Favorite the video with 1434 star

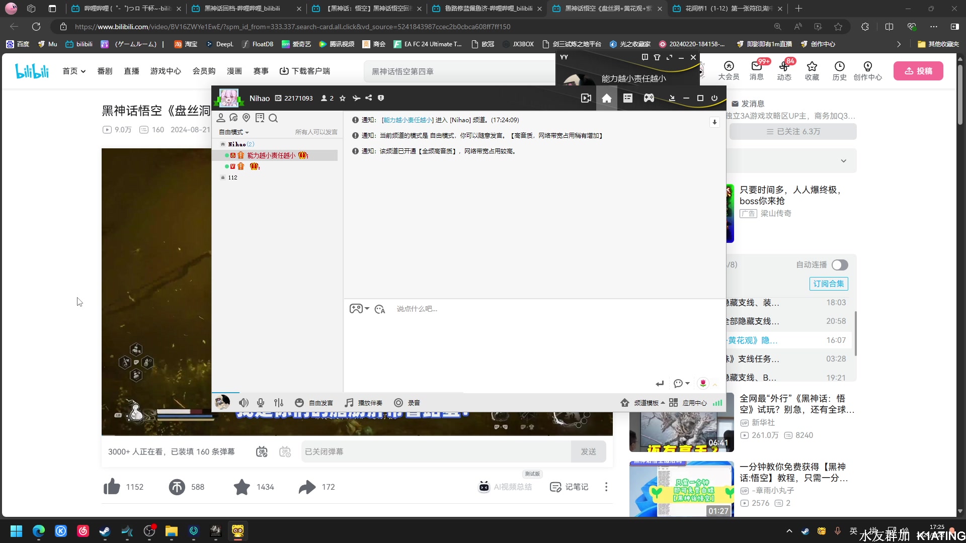click(x=242, y=487)
